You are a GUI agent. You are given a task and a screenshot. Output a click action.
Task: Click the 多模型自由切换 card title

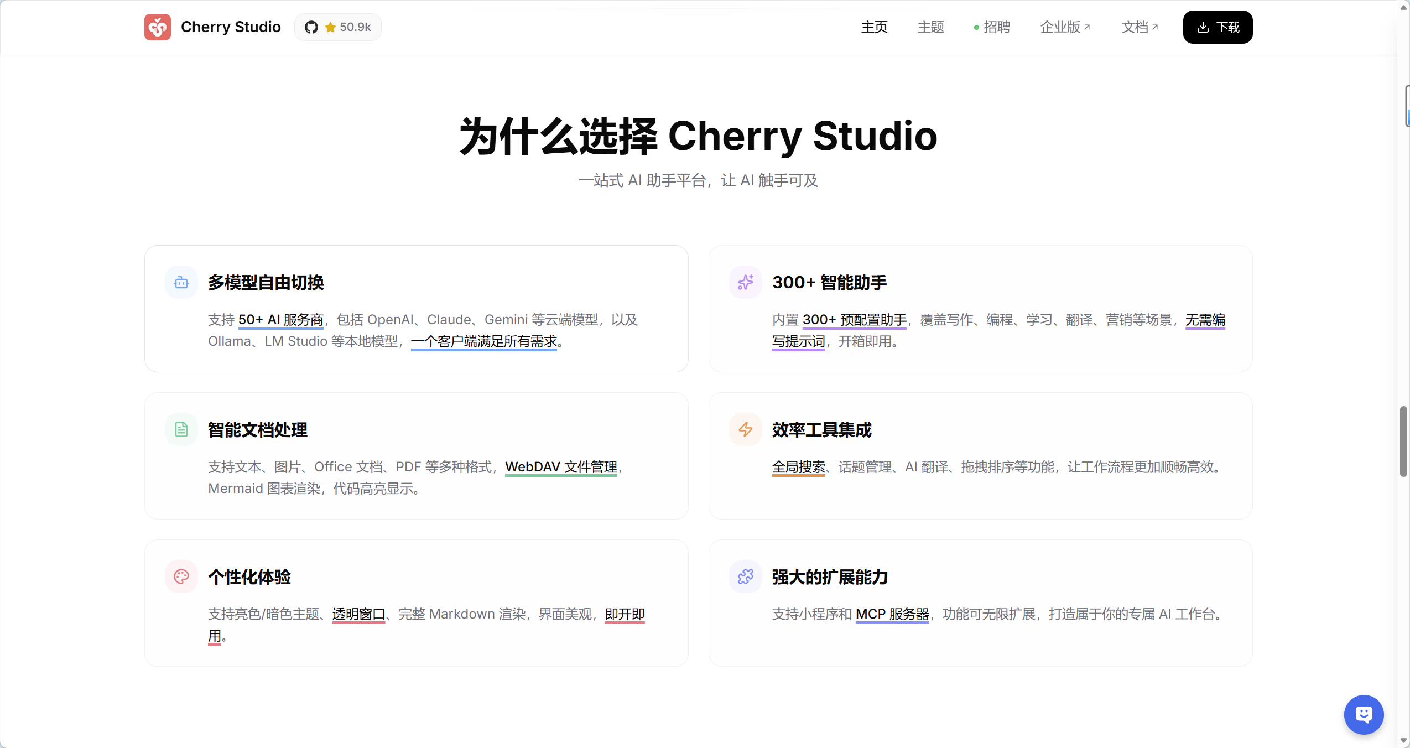tap(266, 283)
